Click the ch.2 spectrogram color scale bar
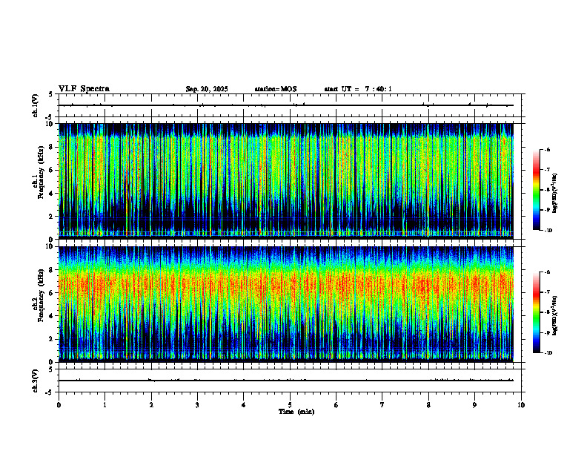The width and height of the screenshot is (587, 454). pyautogui.click(x=537, y=312)
